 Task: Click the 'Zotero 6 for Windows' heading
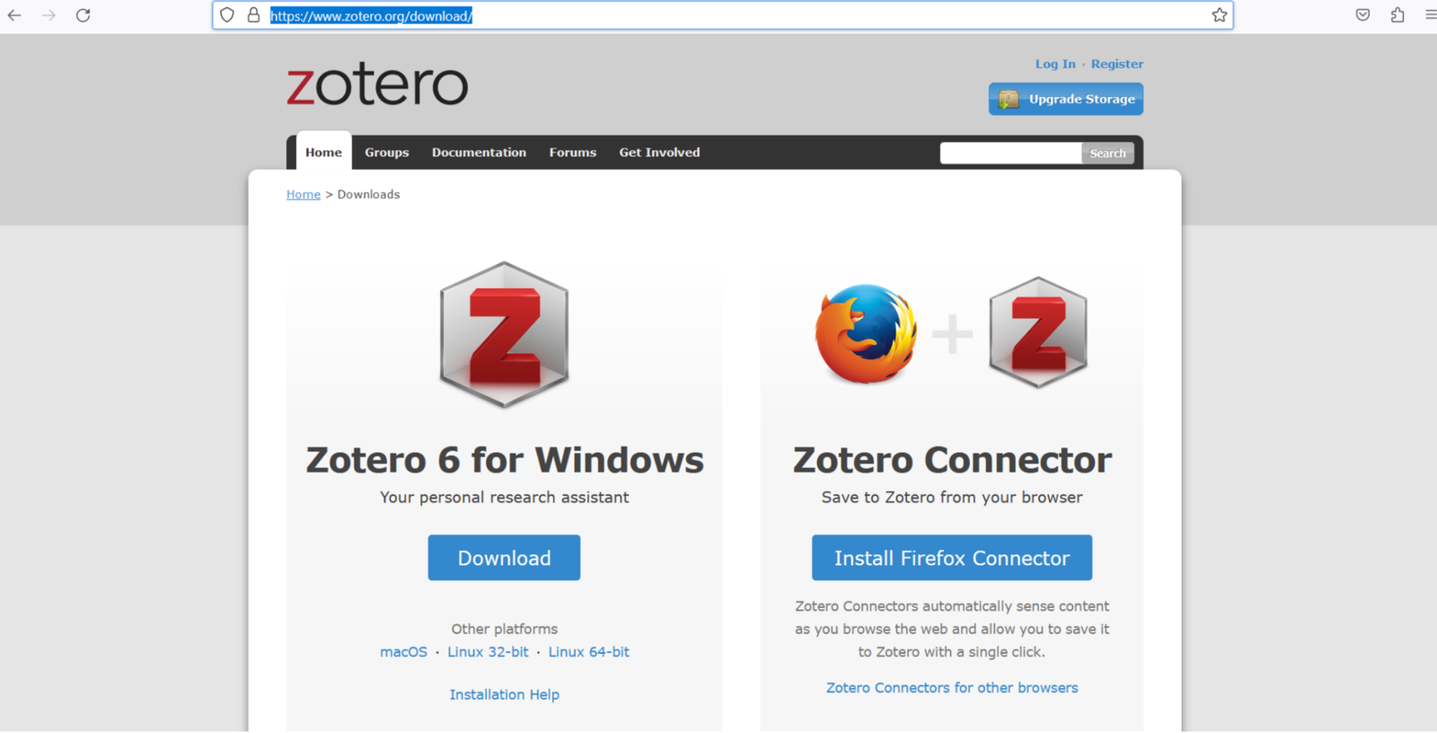[505, 460]
